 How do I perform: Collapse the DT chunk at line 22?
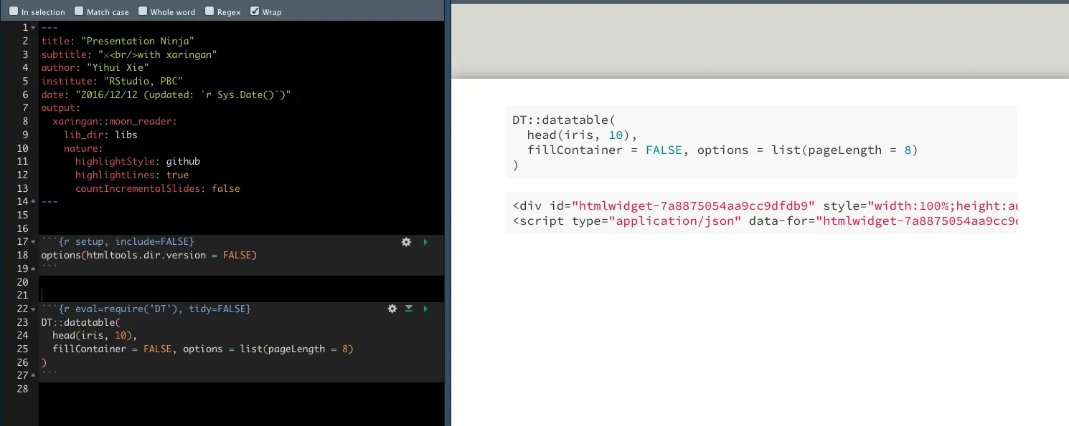pos(33,309)
